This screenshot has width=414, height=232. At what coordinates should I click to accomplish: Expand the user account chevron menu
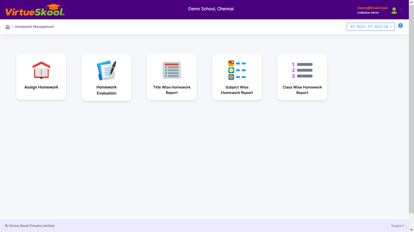tap(401, 9)
